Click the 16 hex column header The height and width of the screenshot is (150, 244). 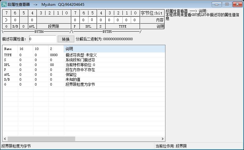pyautogui.click(x=25, y=49)
